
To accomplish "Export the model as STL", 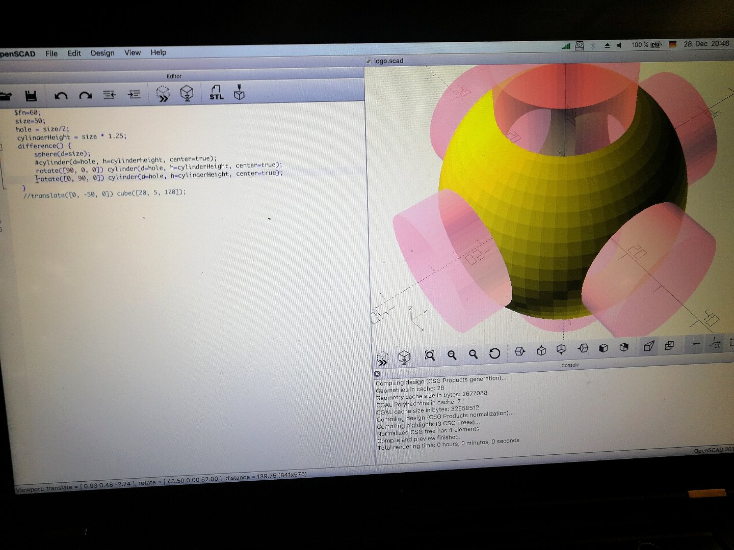I will pos(216,92).
